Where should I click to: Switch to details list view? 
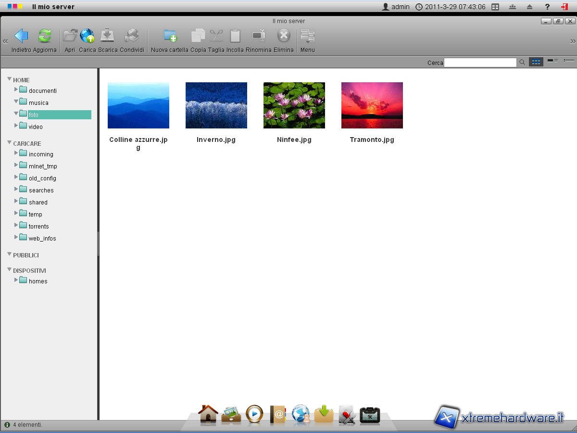(x=569, y=61)
